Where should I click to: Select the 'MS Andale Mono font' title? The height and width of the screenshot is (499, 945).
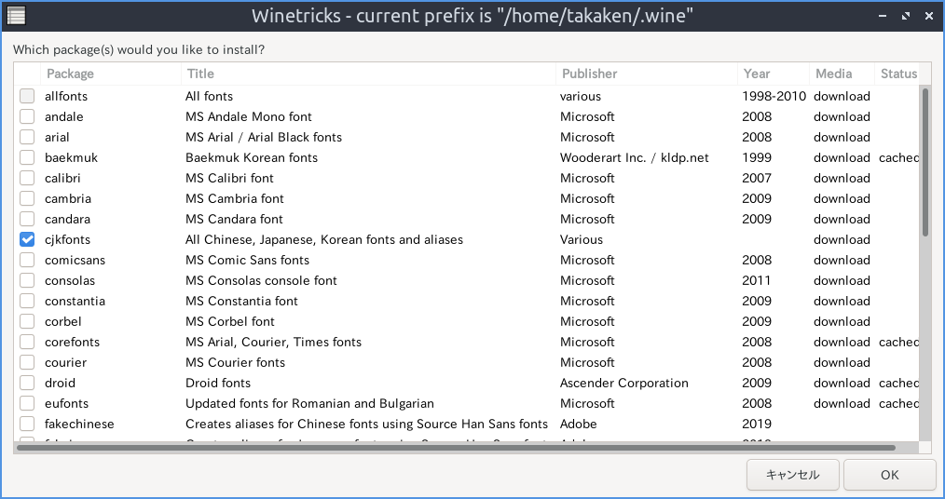click(248, 116)
